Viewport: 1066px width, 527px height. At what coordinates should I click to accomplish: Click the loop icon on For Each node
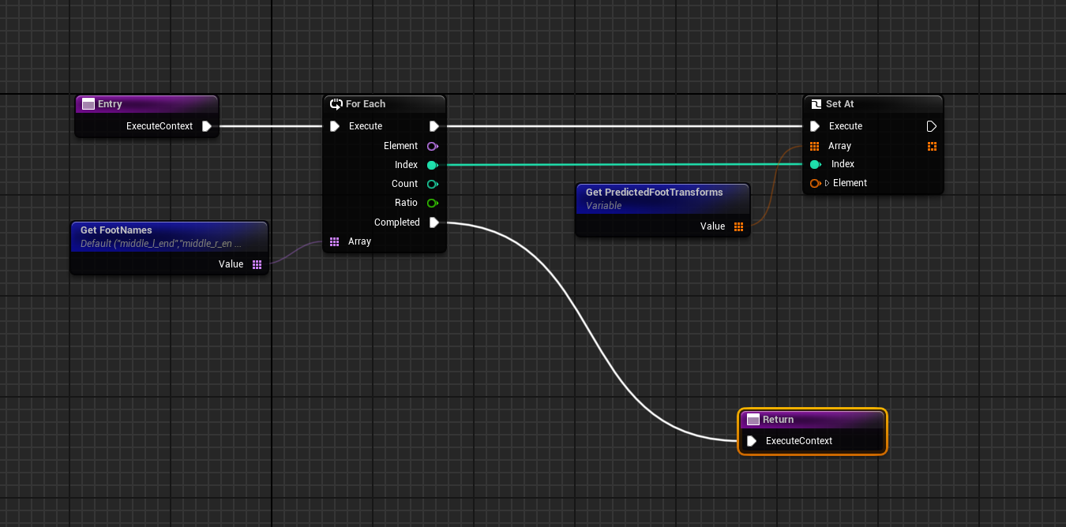click(x=336, y=104)
